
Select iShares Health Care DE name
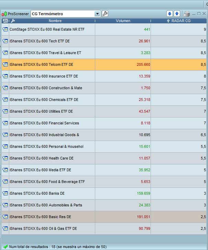[42, 158]
